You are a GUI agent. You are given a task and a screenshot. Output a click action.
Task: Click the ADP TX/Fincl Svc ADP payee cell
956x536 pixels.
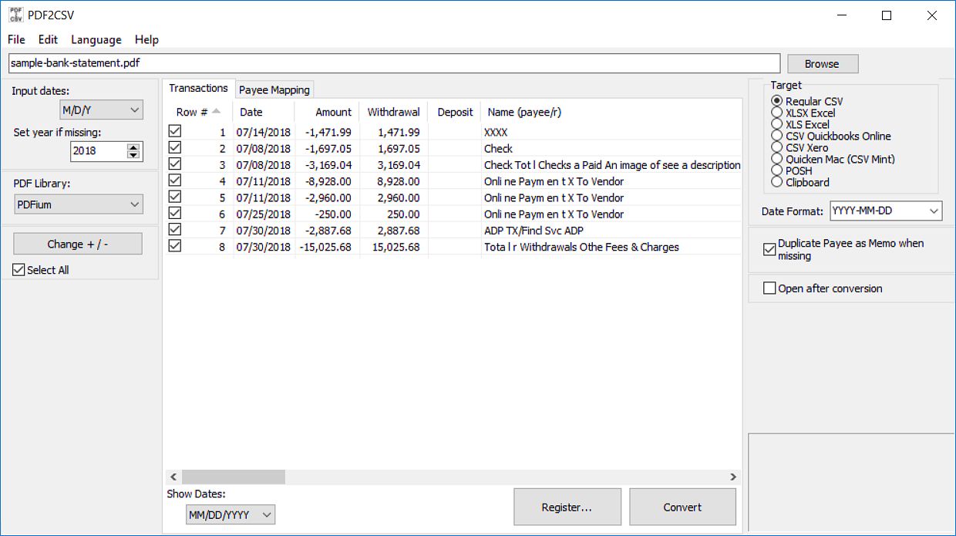click(x=611, y=230)
